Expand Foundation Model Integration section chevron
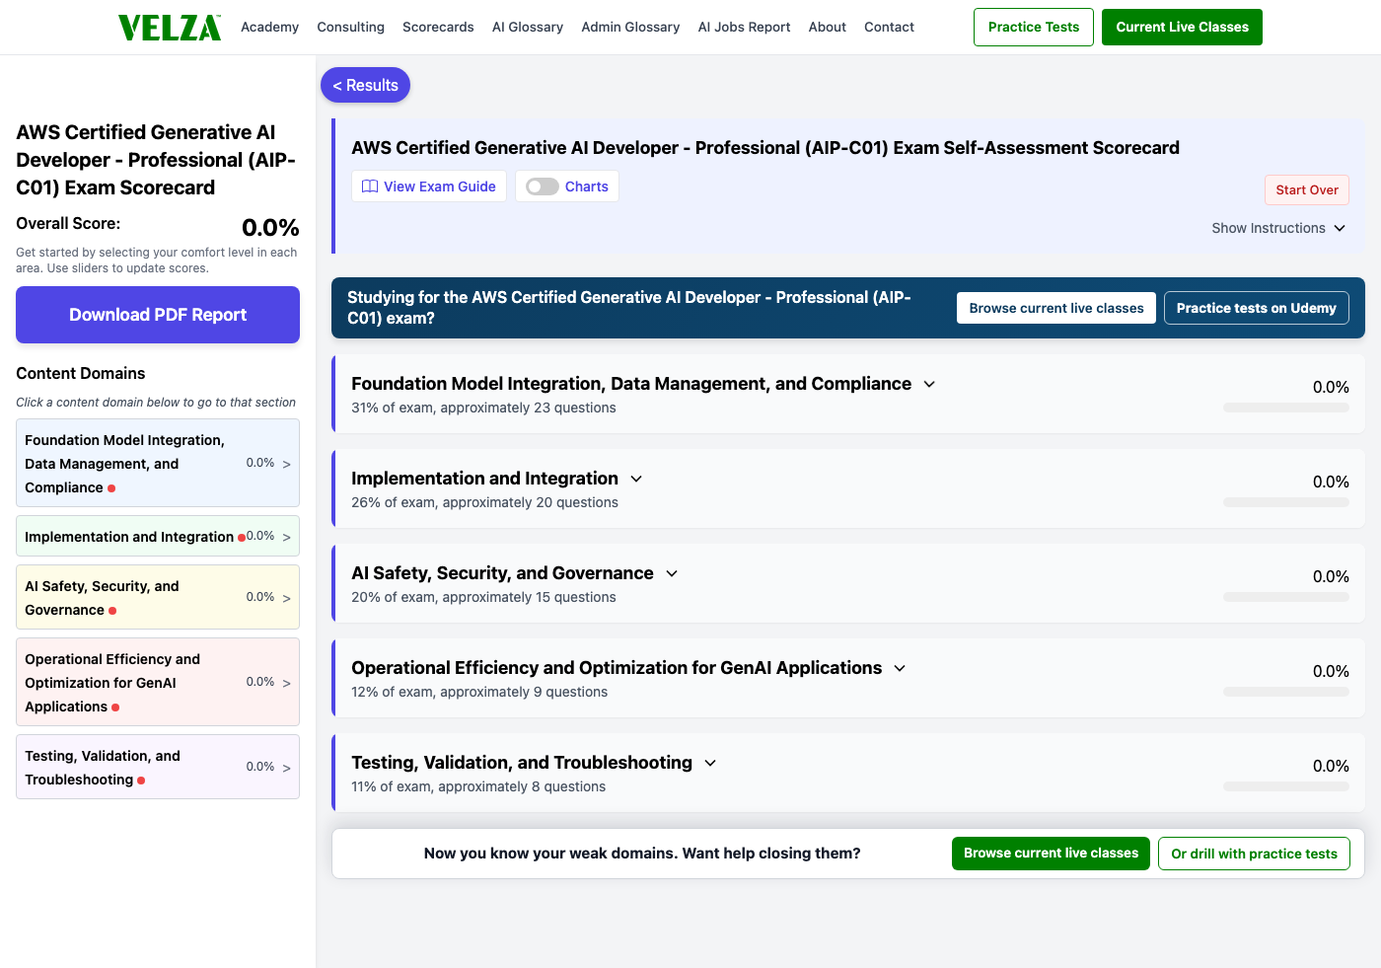1381x968 pixels. click(929, 384)
